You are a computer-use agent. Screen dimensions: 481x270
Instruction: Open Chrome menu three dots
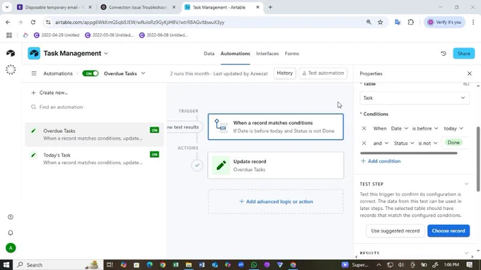473,22
